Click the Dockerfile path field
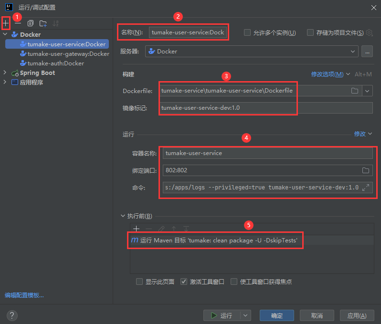Screen dimensions: 381x324 (255, 91)
